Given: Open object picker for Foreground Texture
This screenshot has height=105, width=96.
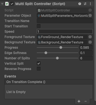Looking at the screenshot, I should tap(90, 37).
